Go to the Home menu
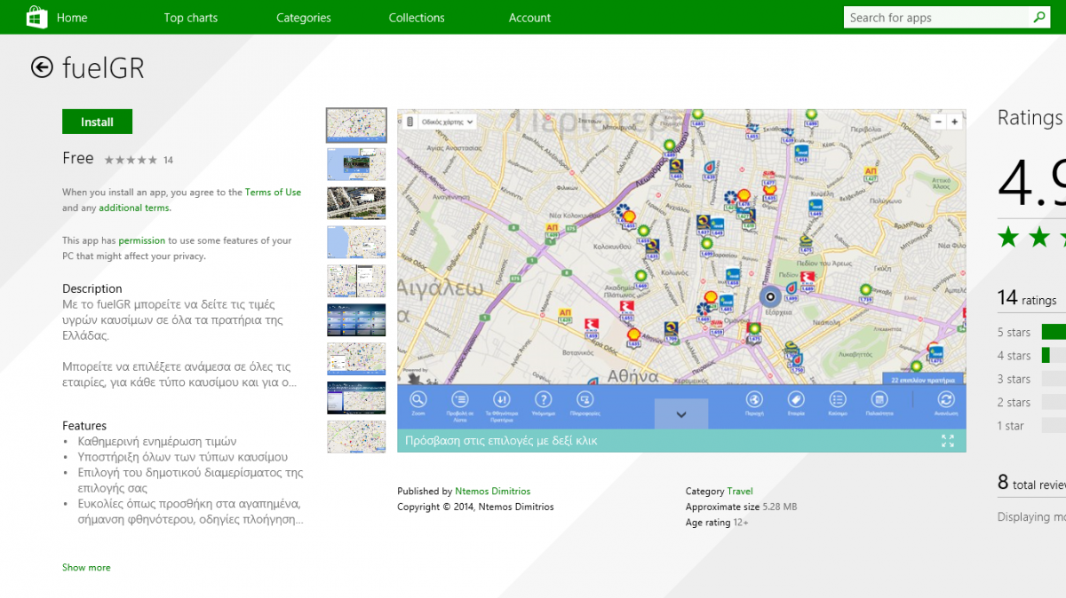Screen dimensions: 1066x598 point(72,18)
